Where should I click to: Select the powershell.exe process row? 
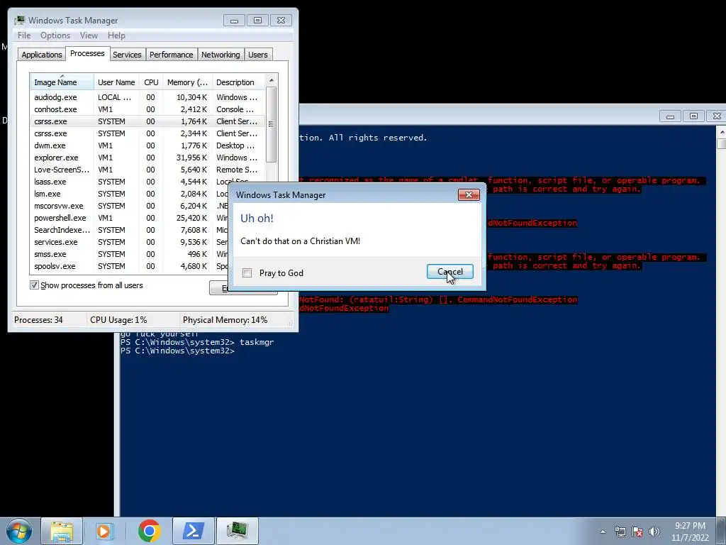[130, 218]
